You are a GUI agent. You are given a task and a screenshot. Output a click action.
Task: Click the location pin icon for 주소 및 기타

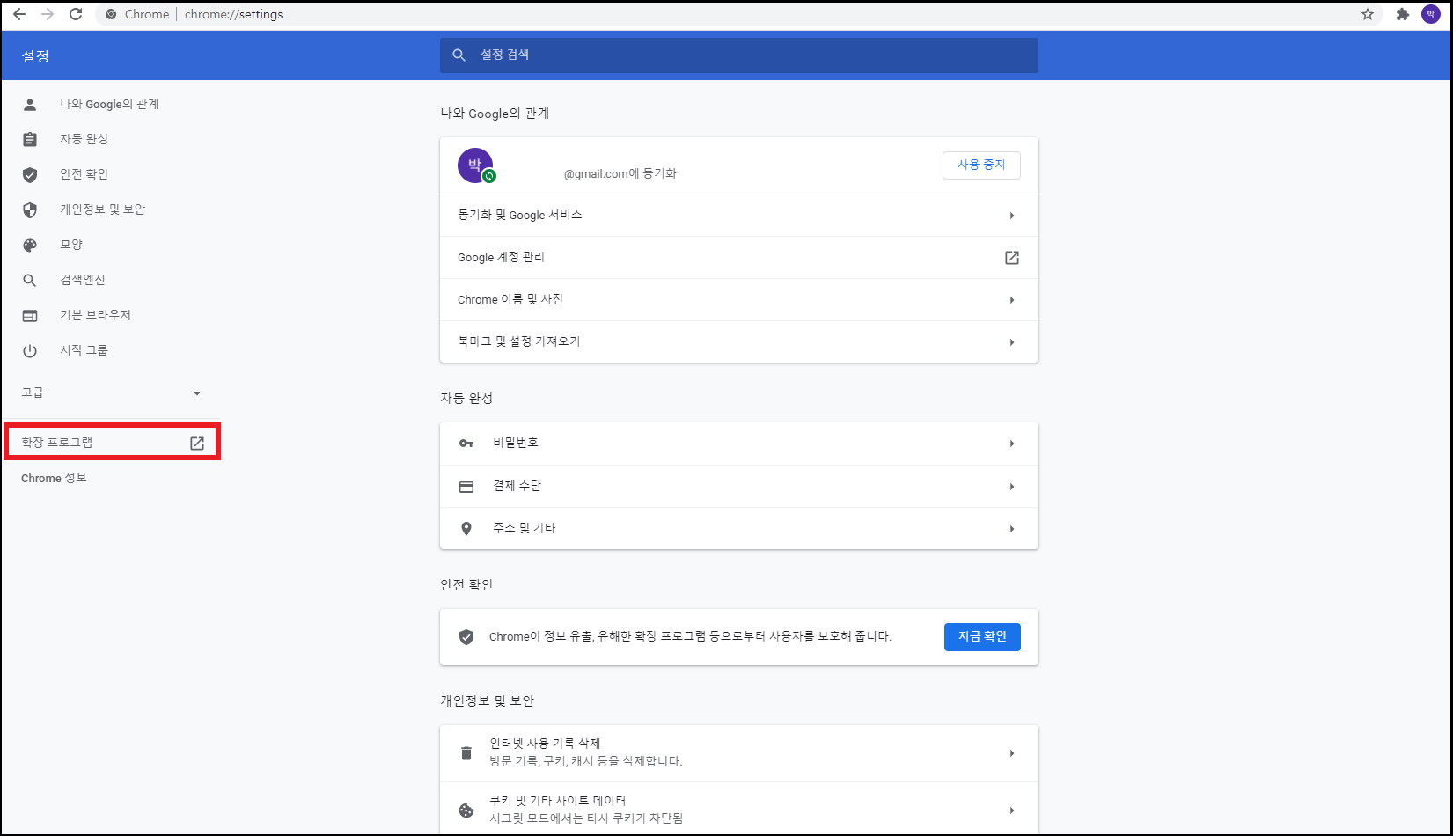[x=466, y=529]
